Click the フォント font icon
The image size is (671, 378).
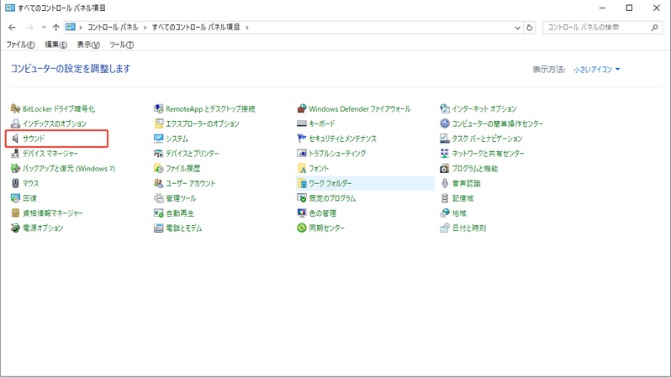tap(302, 169)
